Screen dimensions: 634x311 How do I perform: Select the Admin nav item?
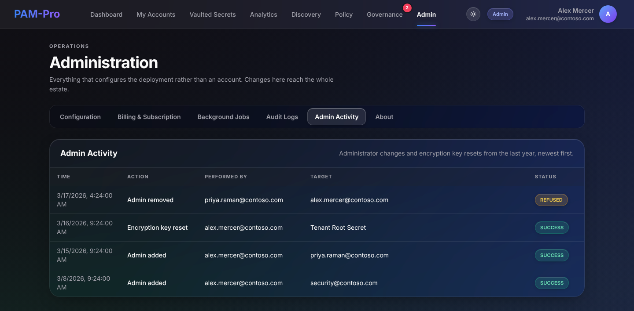tap(426, 14)
